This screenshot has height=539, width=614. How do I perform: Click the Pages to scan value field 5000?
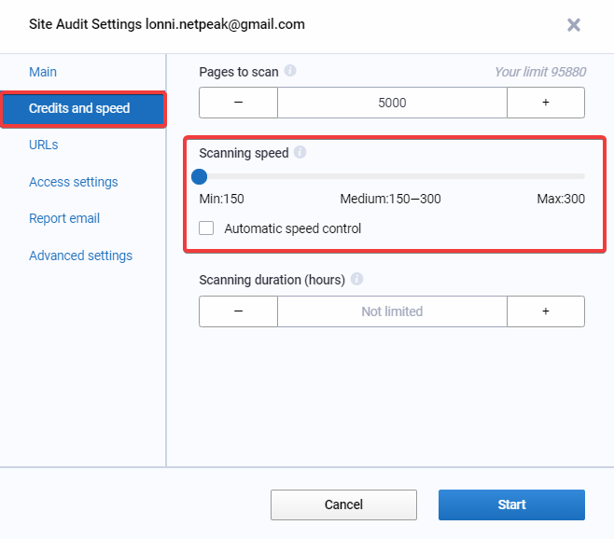[392, 103]
